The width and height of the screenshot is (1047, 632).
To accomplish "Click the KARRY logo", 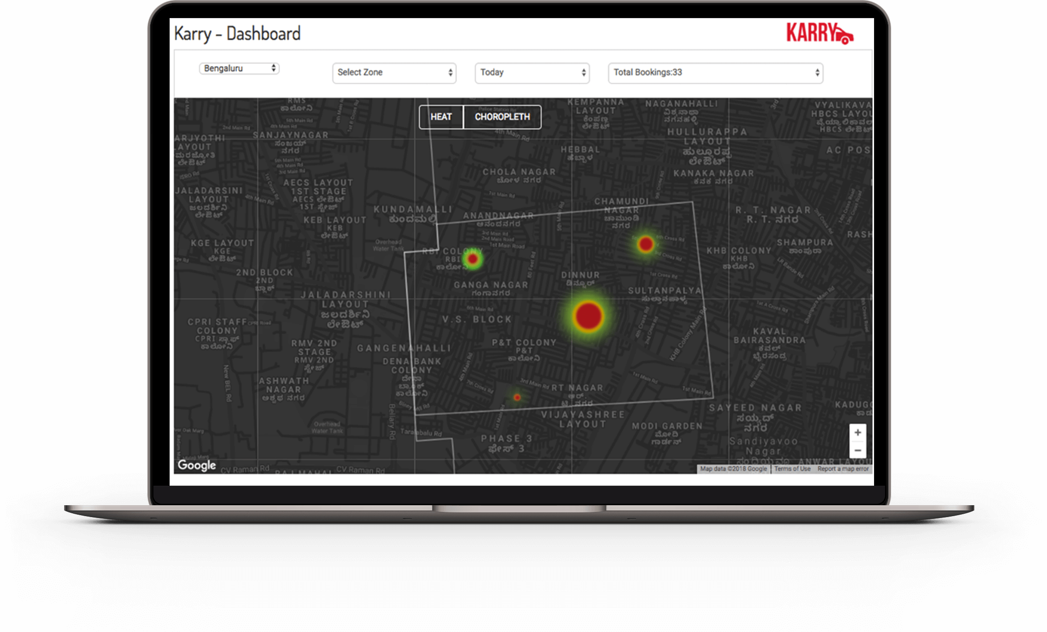I will (820, 34).
